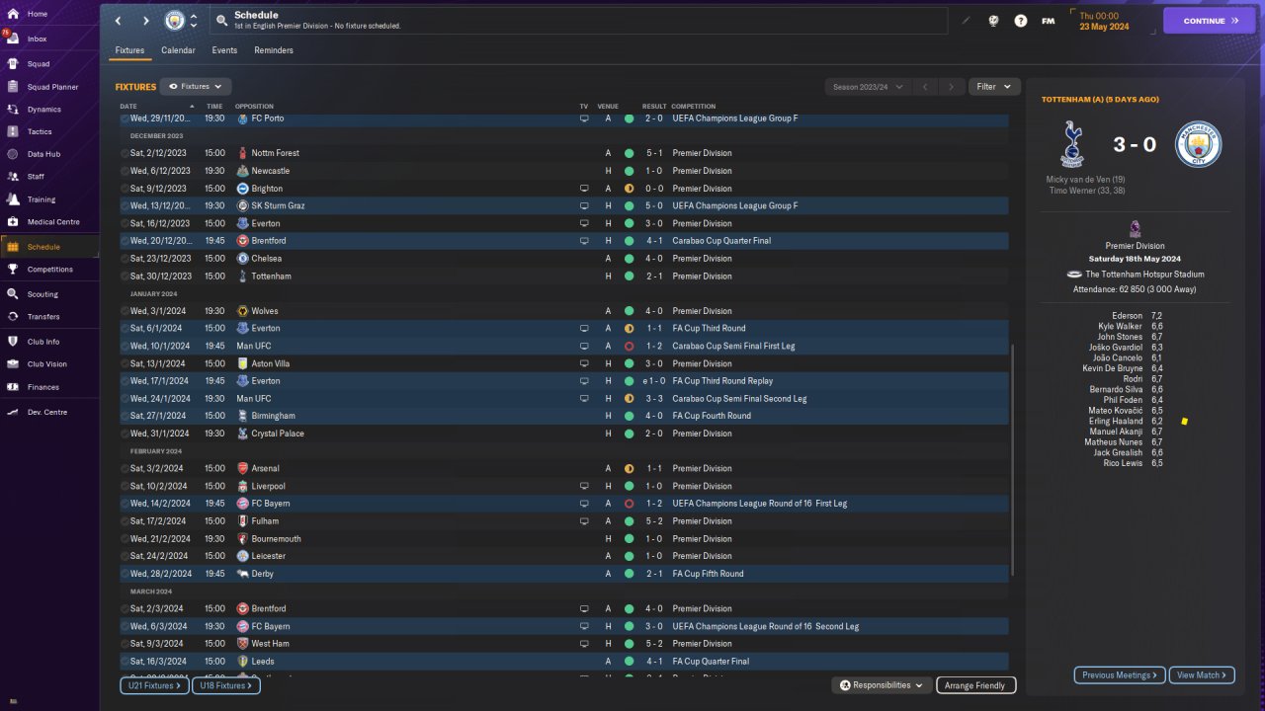Image resolution: width=1265 pixels, height=711 pixels.
Task: Go to the next season arrow
Action: (952, 87)
